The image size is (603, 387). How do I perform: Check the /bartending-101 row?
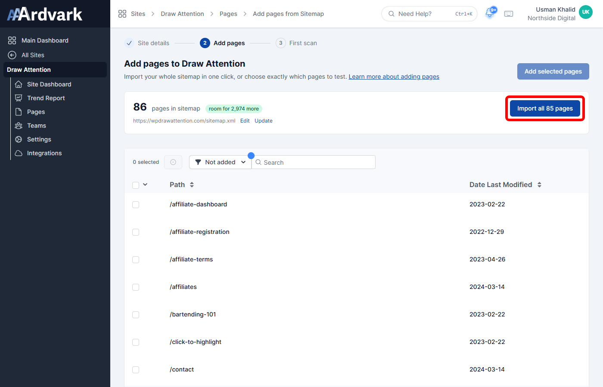click(x=136, y=315)
